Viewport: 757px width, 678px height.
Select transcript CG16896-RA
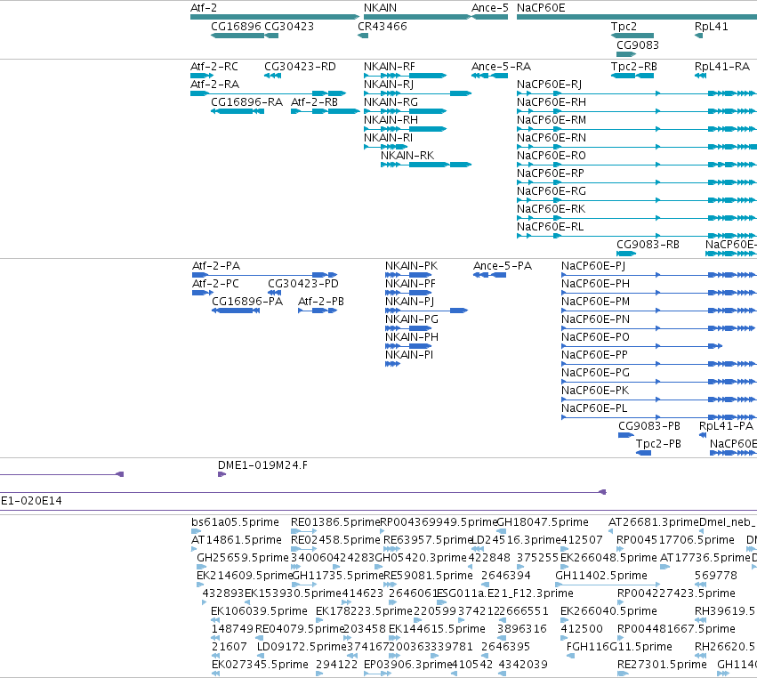pos(238,111)
